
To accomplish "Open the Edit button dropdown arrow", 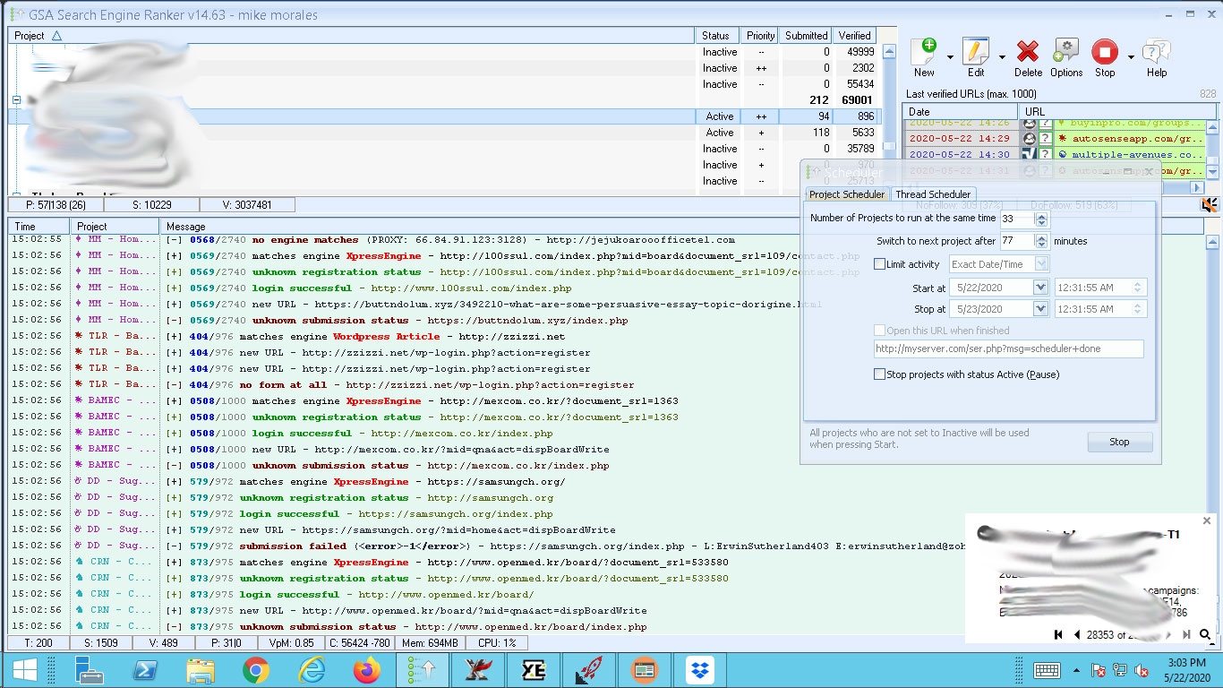I will click(1002, 56).
